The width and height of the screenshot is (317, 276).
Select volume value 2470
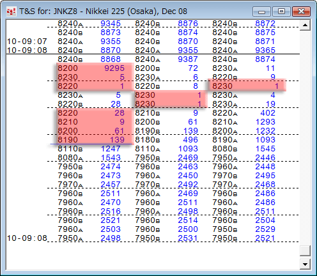tap(111, 203)
